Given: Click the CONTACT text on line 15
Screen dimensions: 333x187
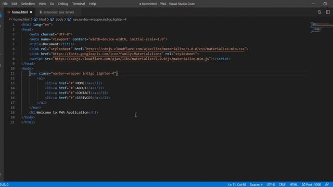Looking at the screenshot, I should (x=83, y=93).
